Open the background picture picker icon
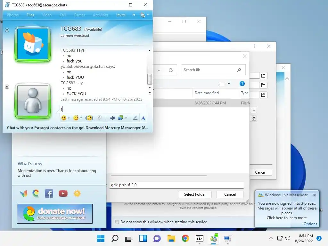 click(121, 118)
